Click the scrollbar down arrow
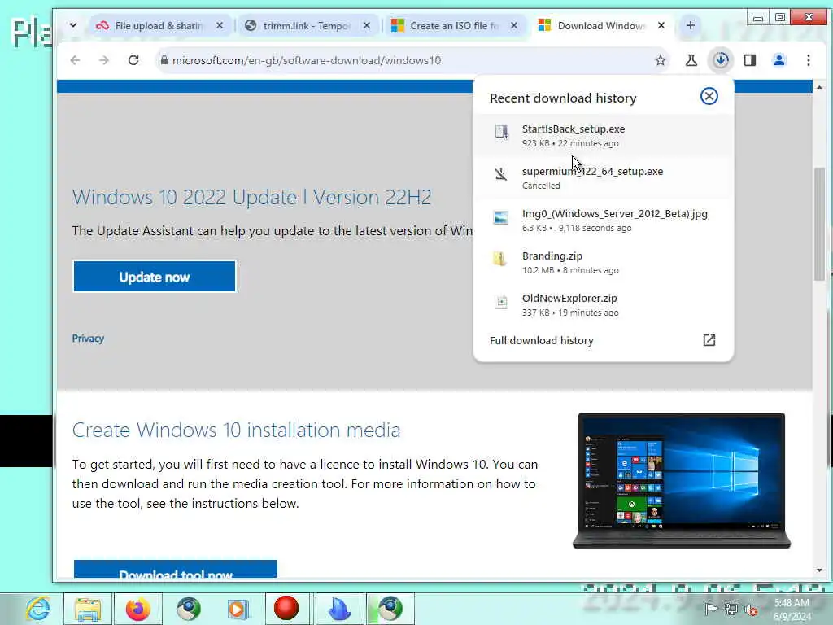Viewport: 833px width, 625px height. (819, 570)
